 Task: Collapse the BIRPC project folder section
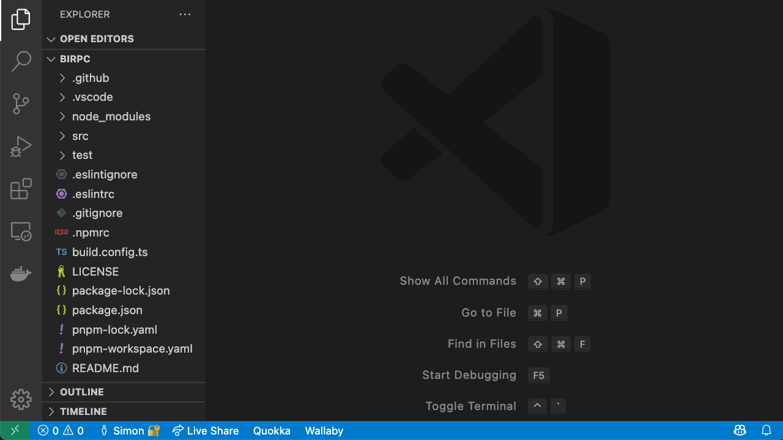[x=124, y=59]
